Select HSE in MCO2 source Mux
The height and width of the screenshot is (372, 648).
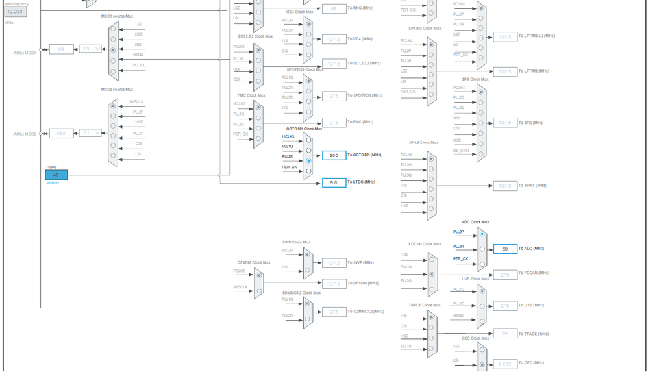[x=113, y=126]
